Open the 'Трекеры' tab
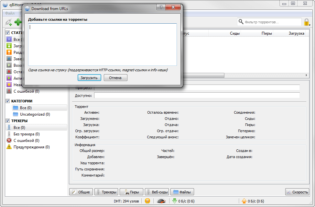This screenshot has width=315, height=207. point(106,192)
